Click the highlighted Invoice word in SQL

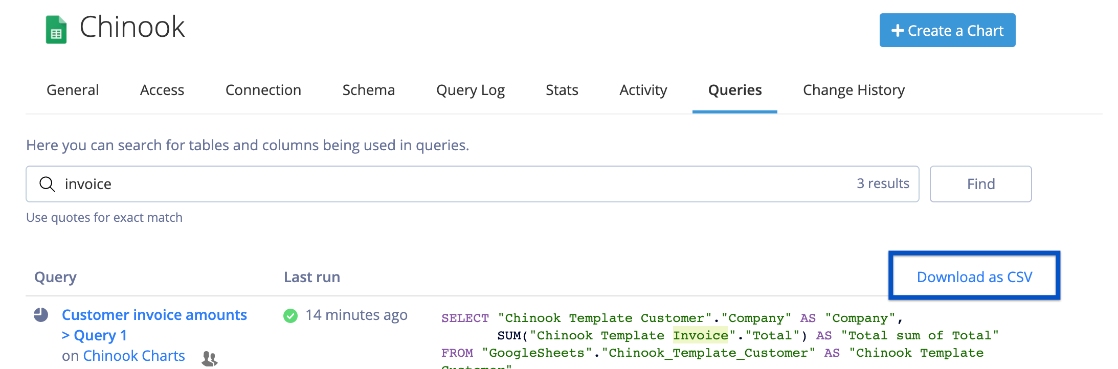pos(701,335)
